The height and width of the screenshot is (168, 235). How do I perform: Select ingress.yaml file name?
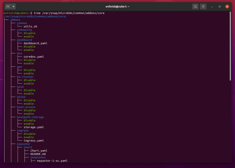(x=34, y=141)
